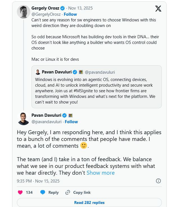This screenshot has height=207, width=184.
Task: Like the tweet with heart icon
Action: pyautogui.click(x=20, y=192)
